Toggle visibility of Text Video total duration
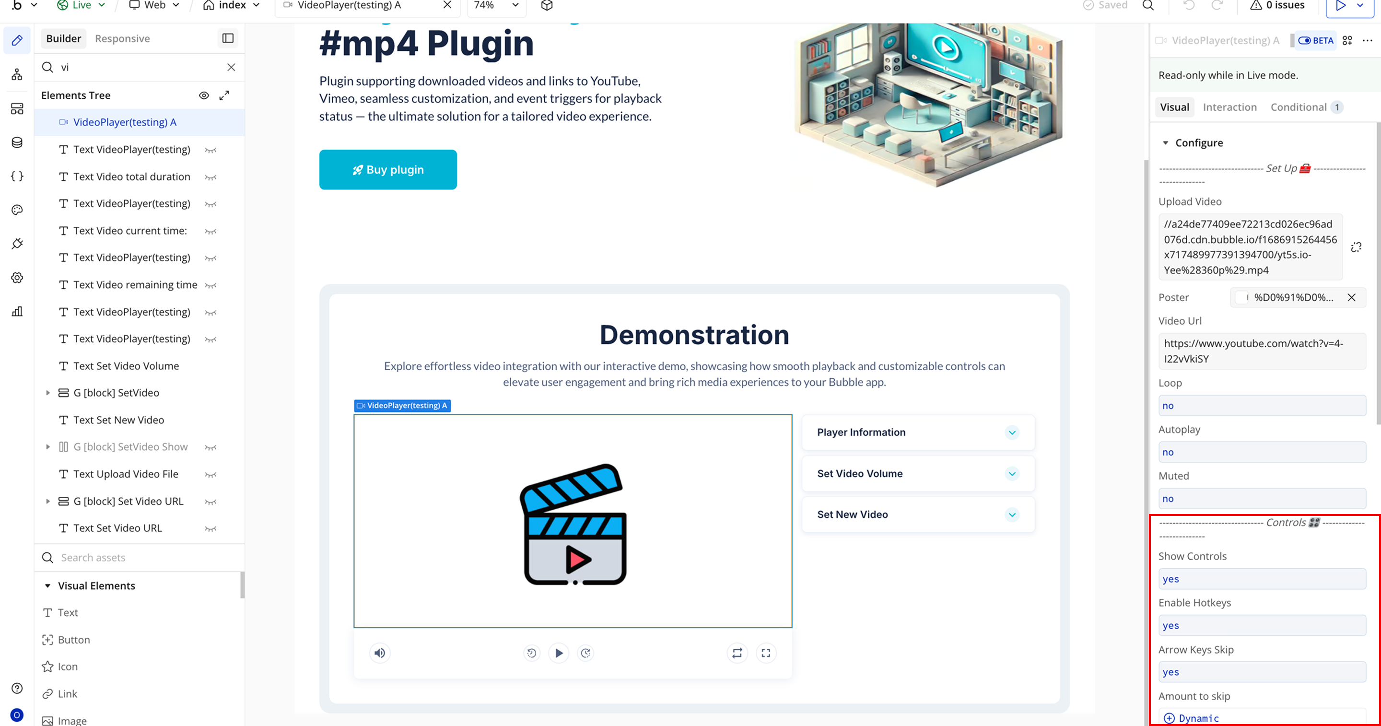1381x726 pixels. point(211,177)
